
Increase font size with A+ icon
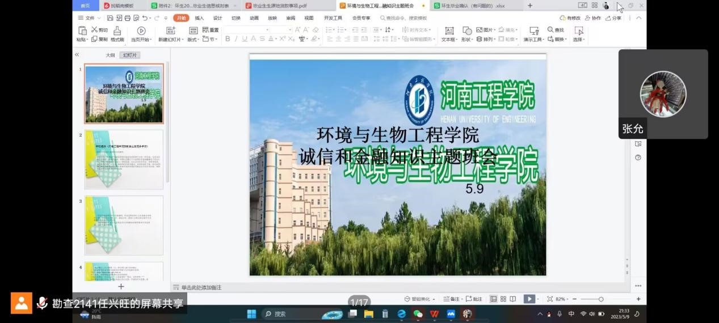(x=297, y=29)
